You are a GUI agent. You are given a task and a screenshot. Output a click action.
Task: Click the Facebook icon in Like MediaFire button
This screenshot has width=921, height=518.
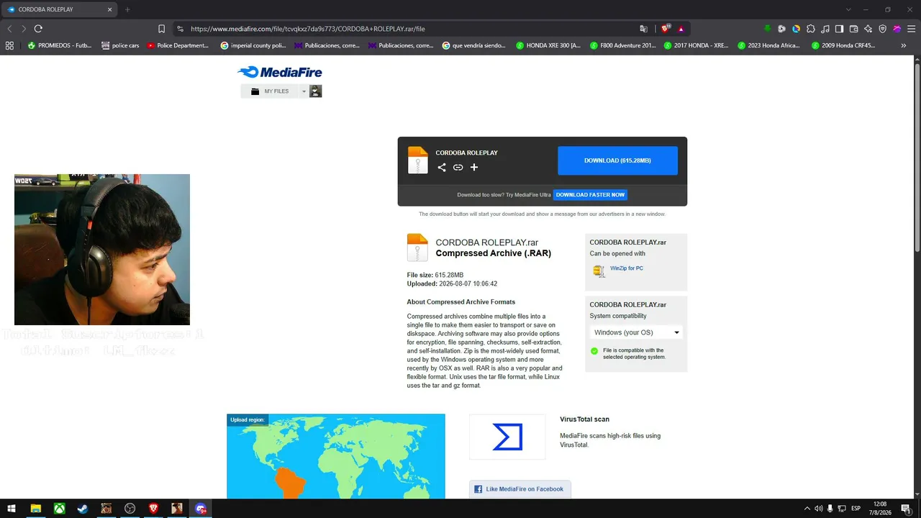point(478,489)
